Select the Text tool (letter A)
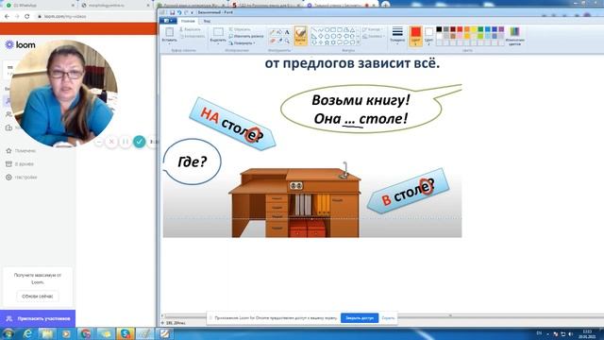604x340 pixels. (287, 32)
